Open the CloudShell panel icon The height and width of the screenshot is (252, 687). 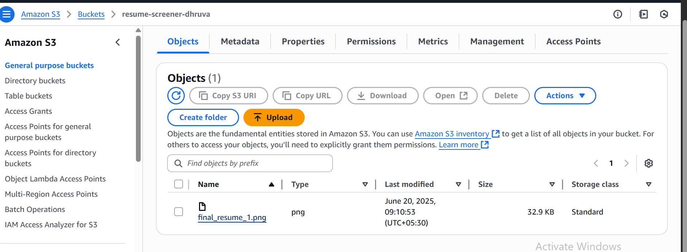click(643, 14)
